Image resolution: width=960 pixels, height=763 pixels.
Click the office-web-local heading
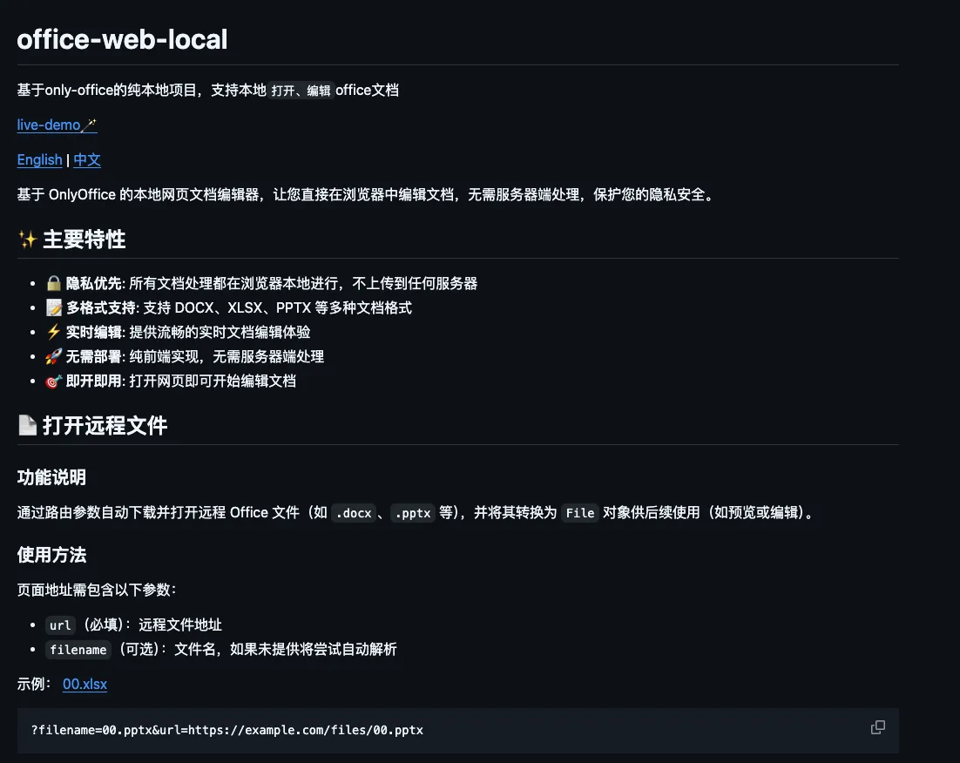[123, 40]
